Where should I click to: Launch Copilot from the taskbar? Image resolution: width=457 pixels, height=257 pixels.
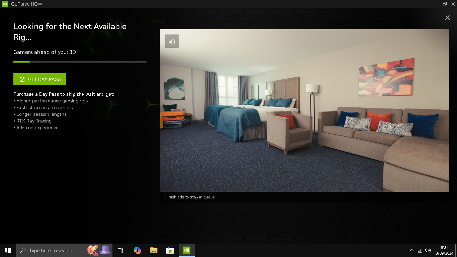coord(137,250)
